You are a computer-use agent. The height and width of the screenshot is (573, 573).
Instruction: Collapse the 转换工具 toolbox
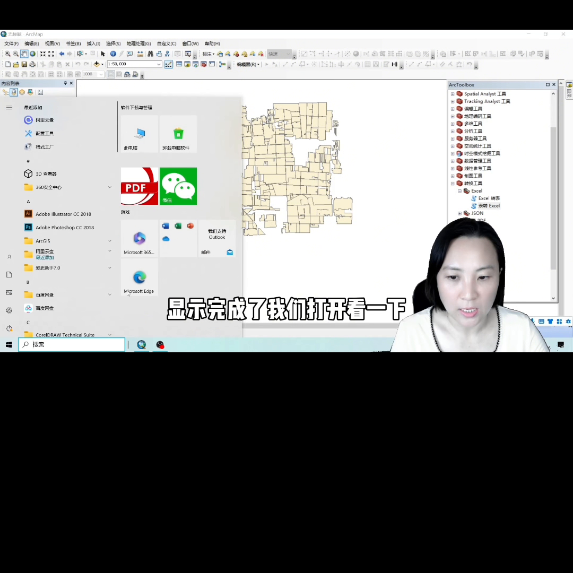coord(453,184)
